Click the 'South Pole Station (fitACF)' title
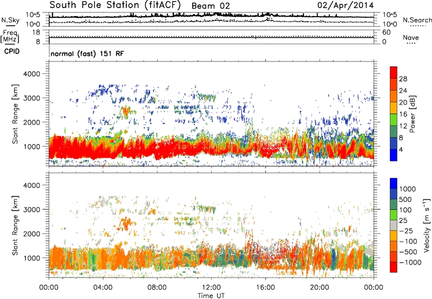The height and width of the screenshot is (299, 432). (115, 5)
